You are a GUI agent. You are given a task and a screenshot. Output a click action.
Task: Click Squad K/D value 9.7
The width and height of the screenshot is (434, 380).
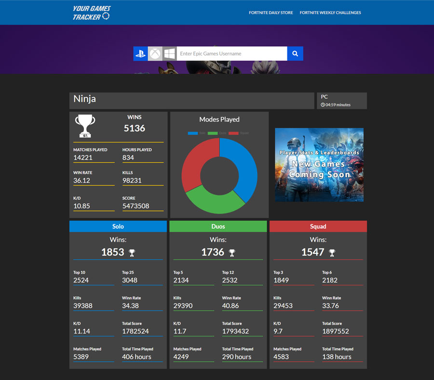278,331
